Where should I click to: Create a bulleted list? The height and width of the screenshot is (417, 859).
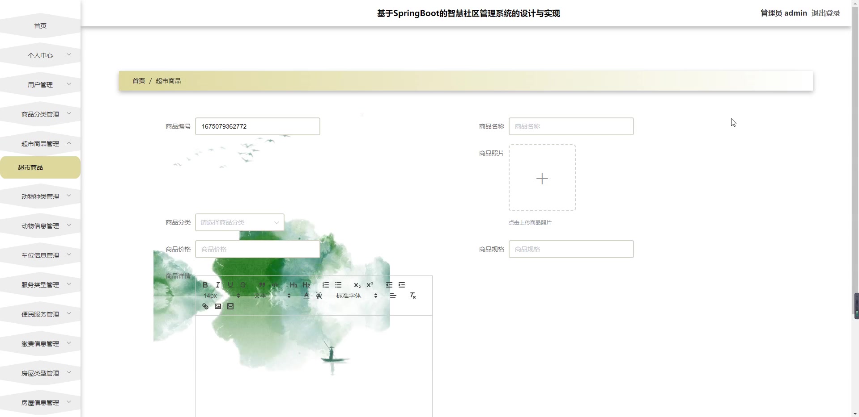click(x=338, y=285)
